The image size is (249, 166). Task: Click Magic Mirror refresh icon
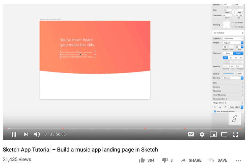215,107
